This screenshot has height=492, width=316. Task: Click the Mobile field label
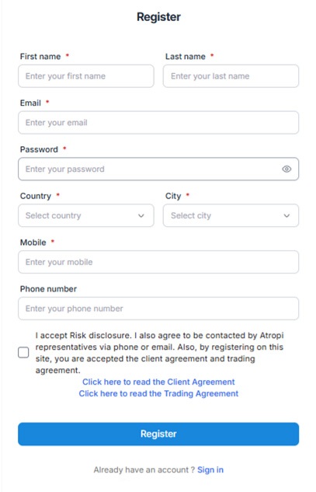[x=33, y=243]
